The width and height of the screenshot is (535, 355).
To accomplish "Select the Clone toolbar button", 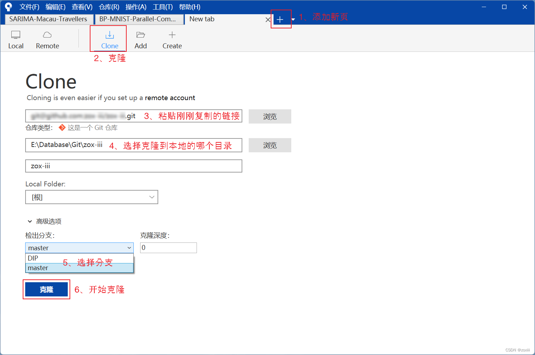I will tap(110, 40).
